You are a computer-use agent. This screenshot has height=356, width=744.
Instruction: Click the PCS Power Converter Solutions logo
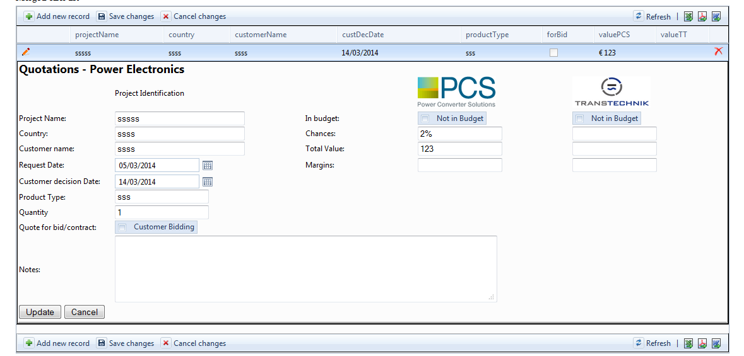point(456,92)
